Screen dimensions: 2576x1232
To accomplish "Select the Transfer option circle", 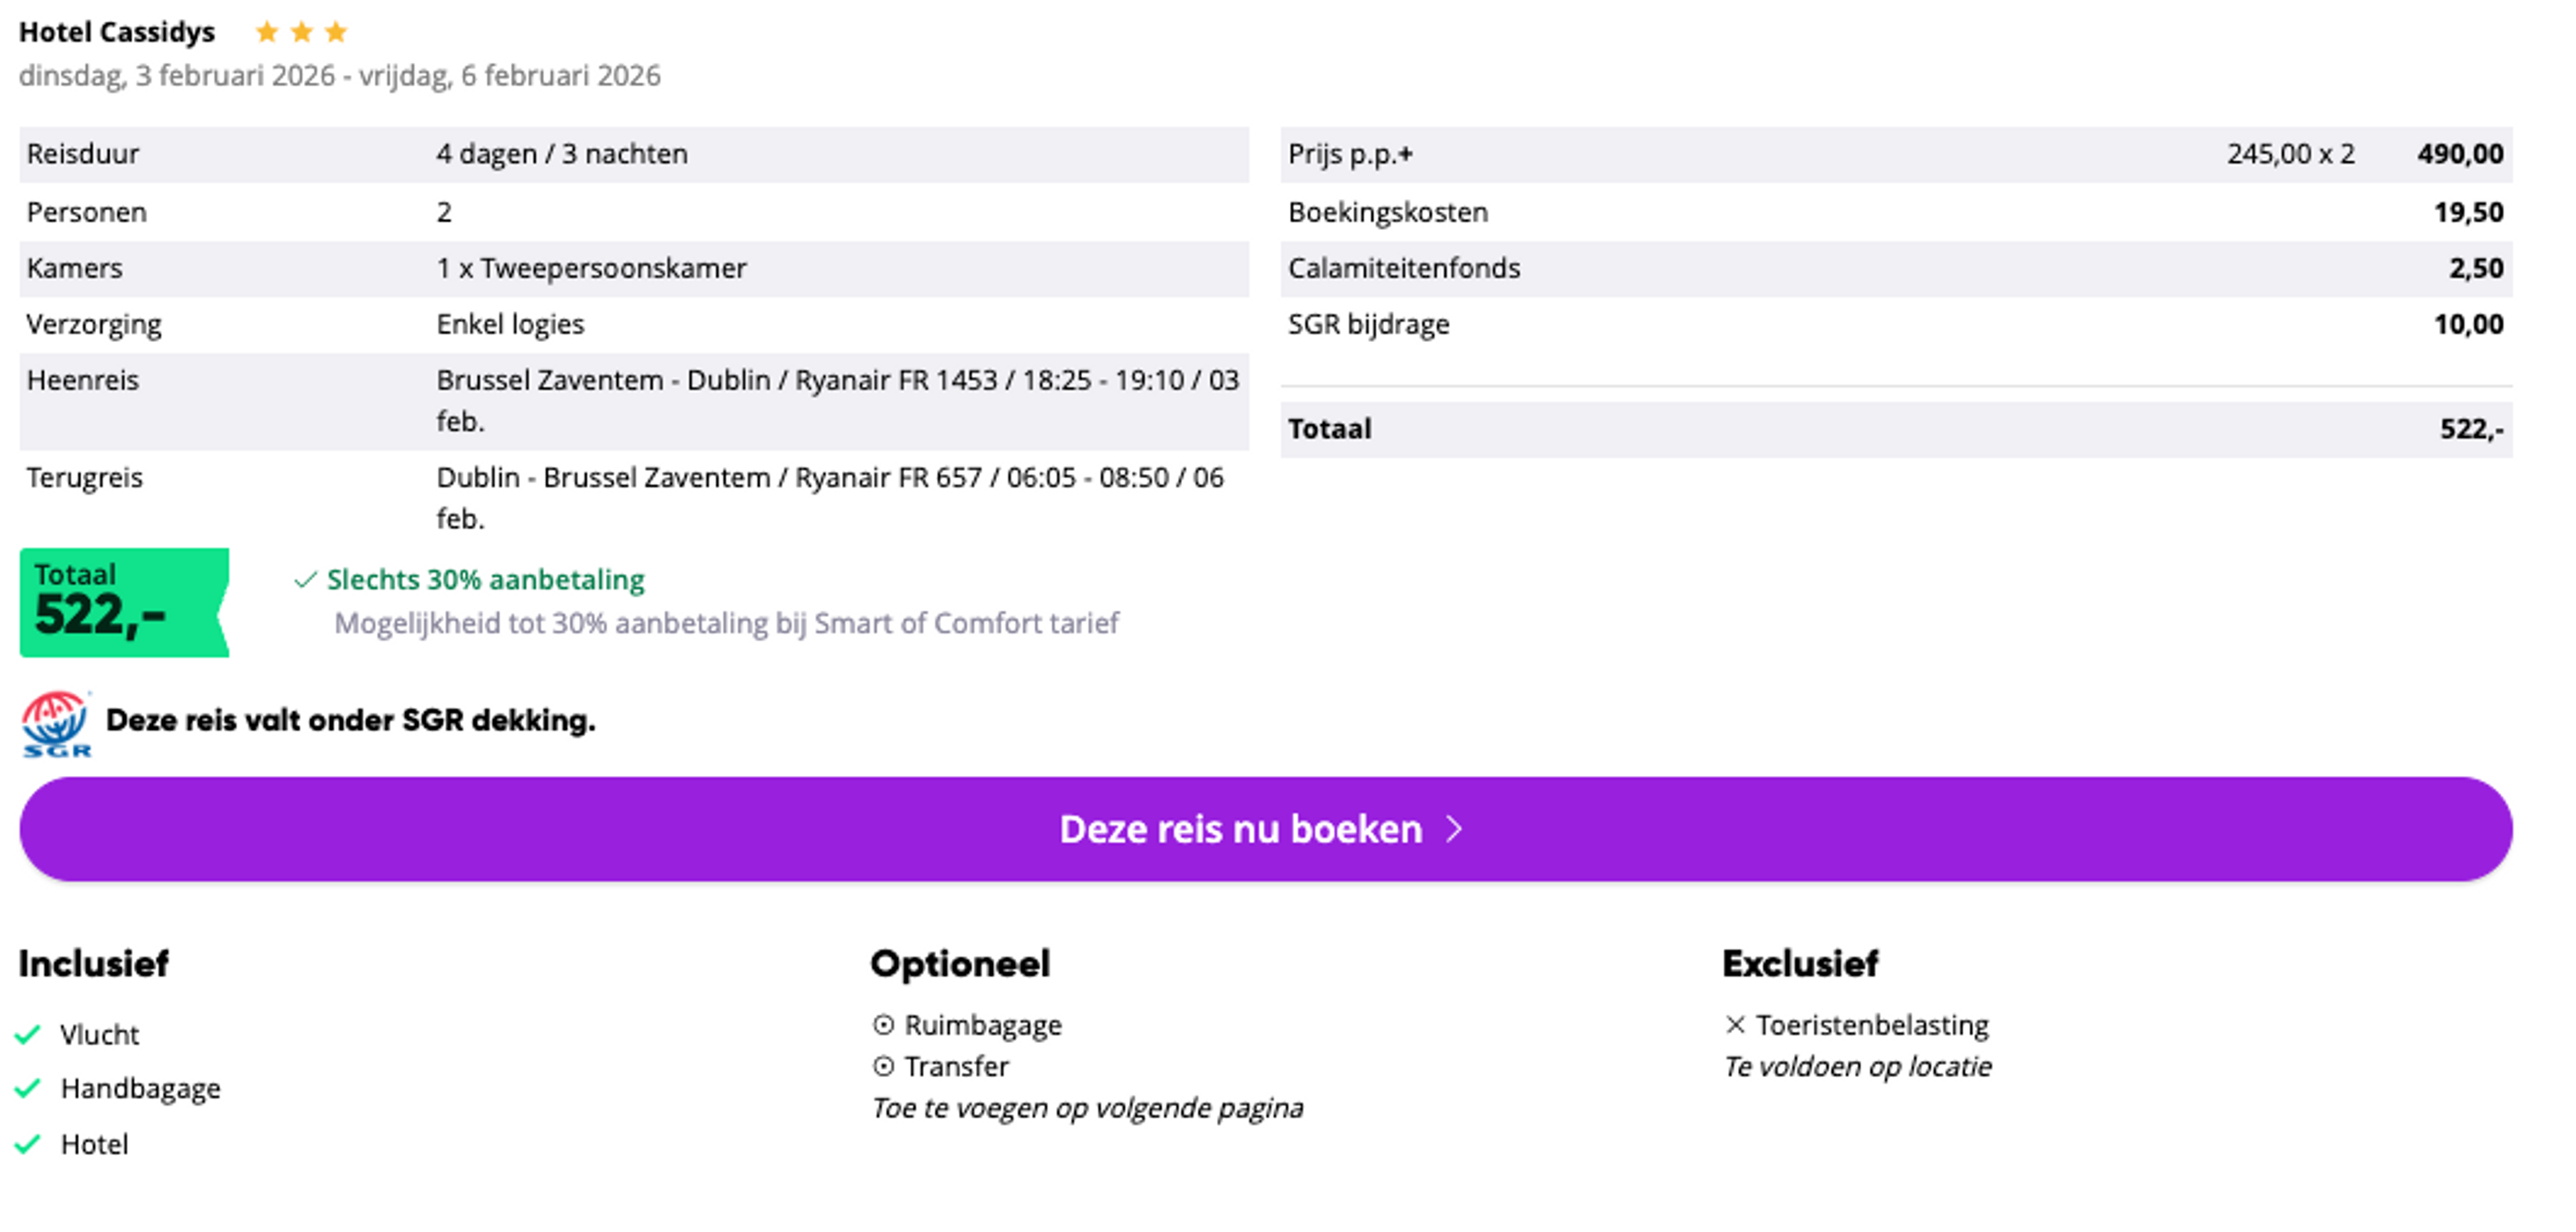I will tap(883, 1067).
